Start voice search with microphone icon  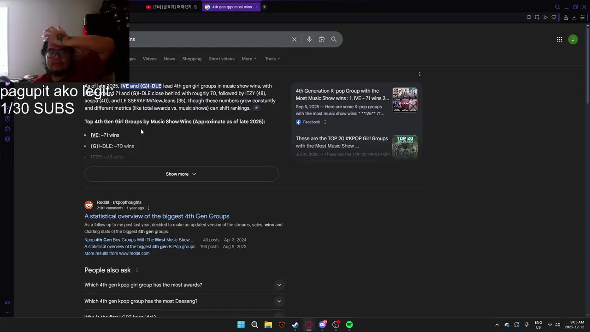tap(309, 39)
